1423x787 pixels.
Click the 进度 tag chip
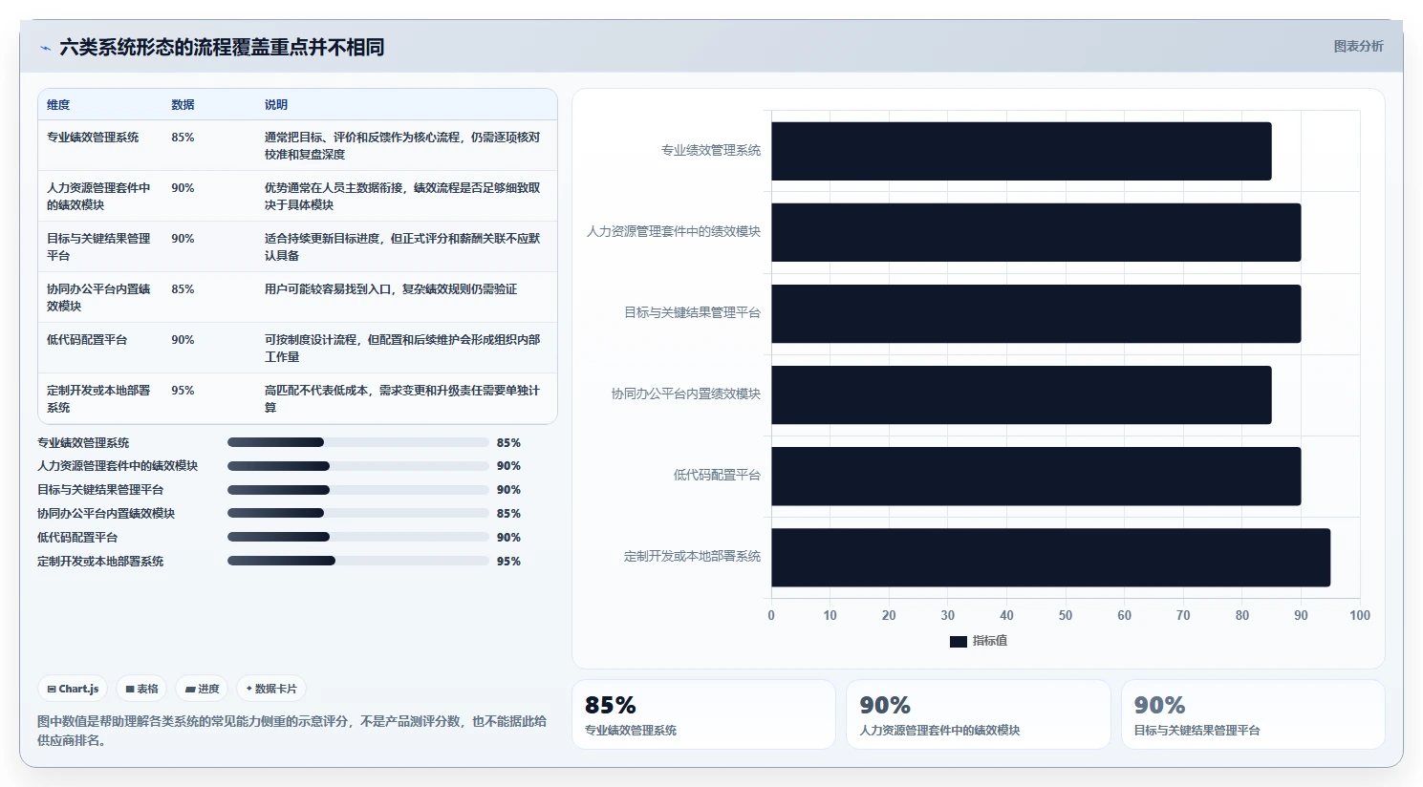(x=202, y=689)
